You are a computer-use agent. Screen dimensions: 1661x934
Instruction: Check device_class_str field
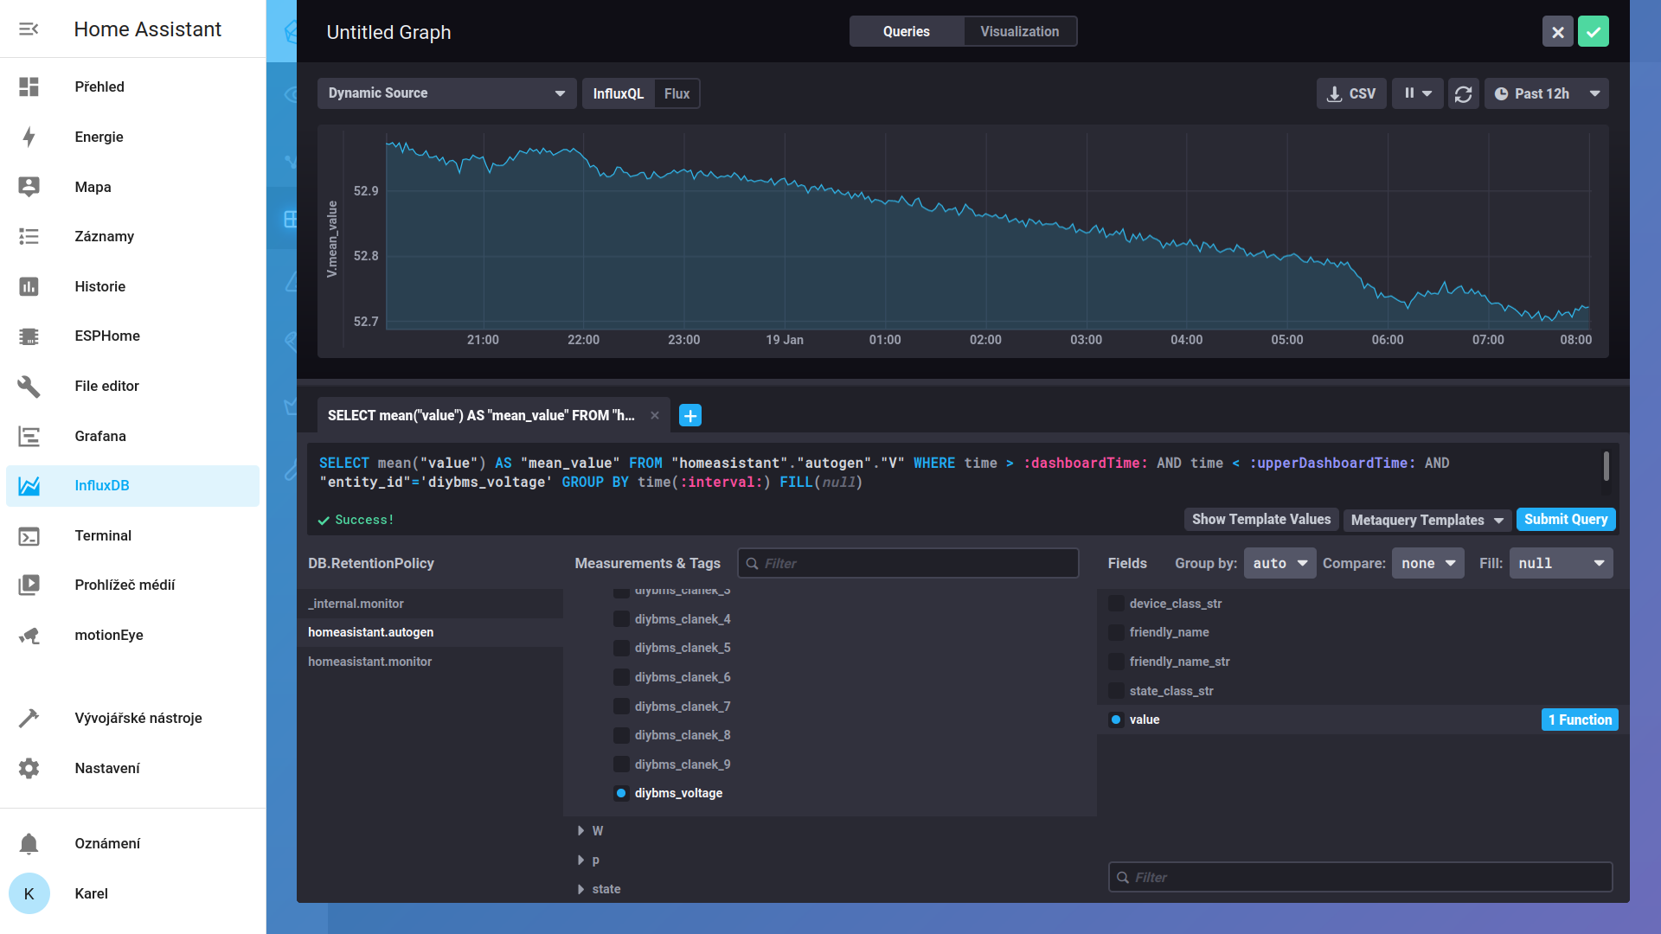click(1116, 604)
